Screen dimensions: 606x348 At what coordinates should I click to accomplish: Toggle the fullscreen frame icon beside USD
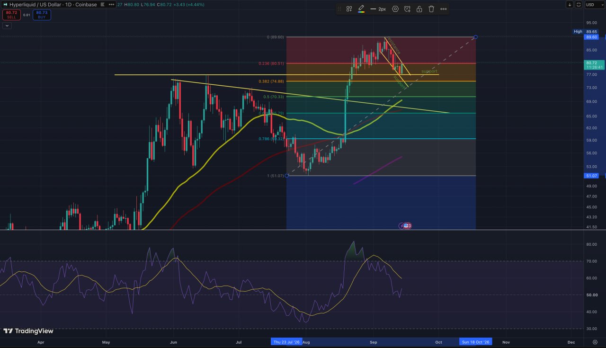point(579,4)
